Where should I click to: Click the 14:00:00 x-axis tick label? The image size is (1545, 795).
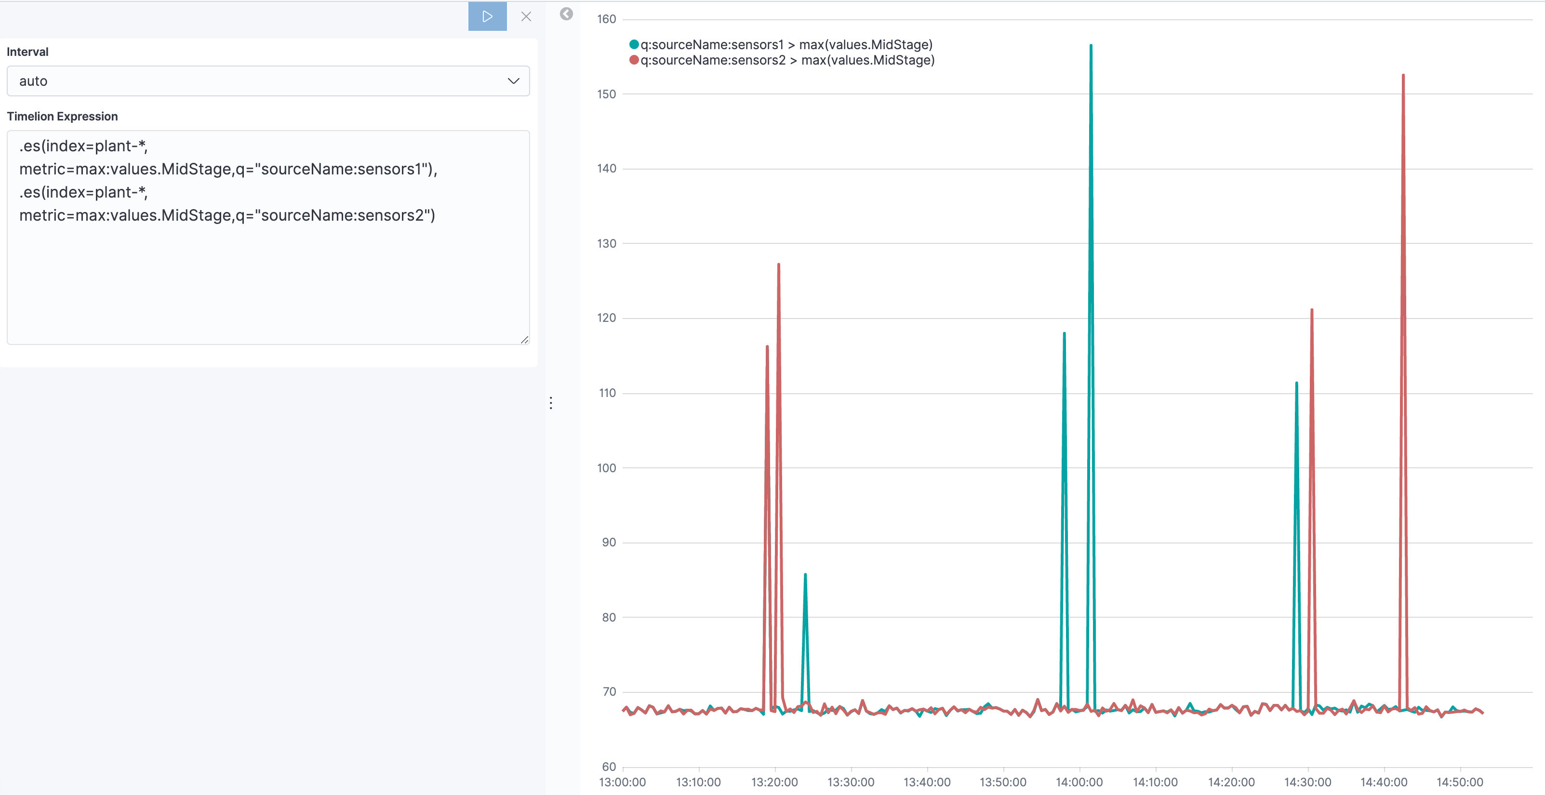pyautogui.click(x=1079, y=782)
